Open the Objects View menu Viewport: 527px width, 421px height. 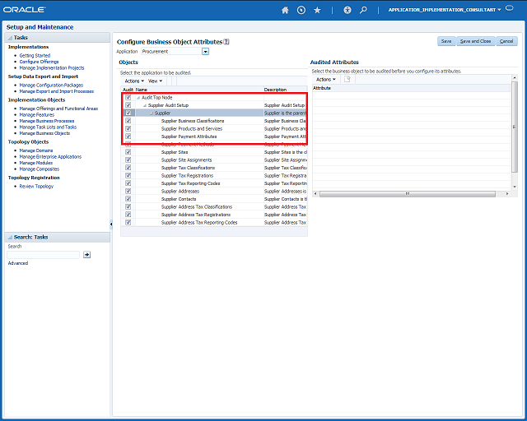tap(156, 81)
